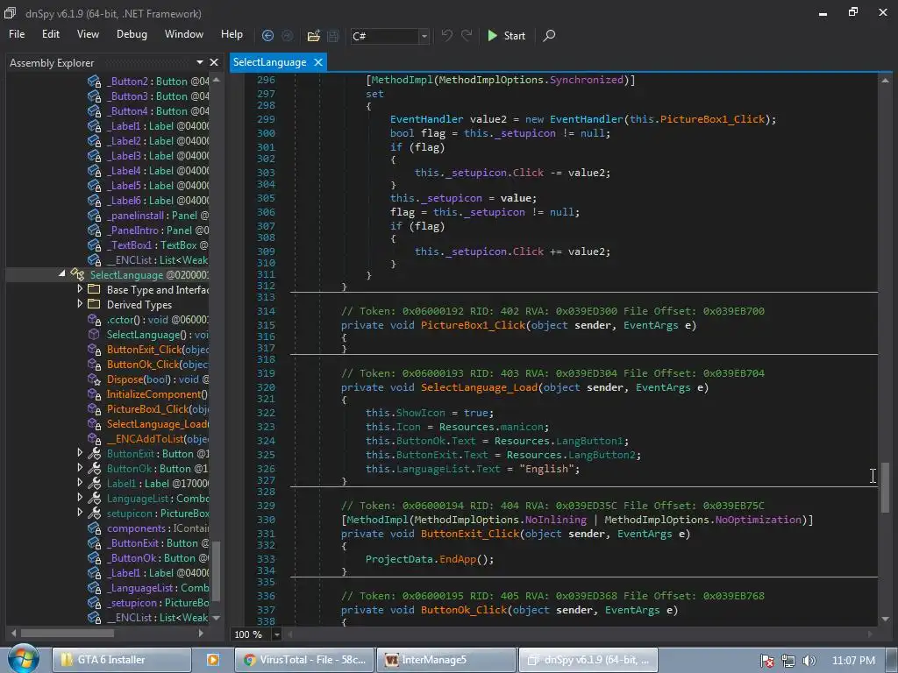Switch to VirusTotal Chrome window in taskbar
Image resolution: width=898 pixels, height=673 pixels.
[305, 660]
